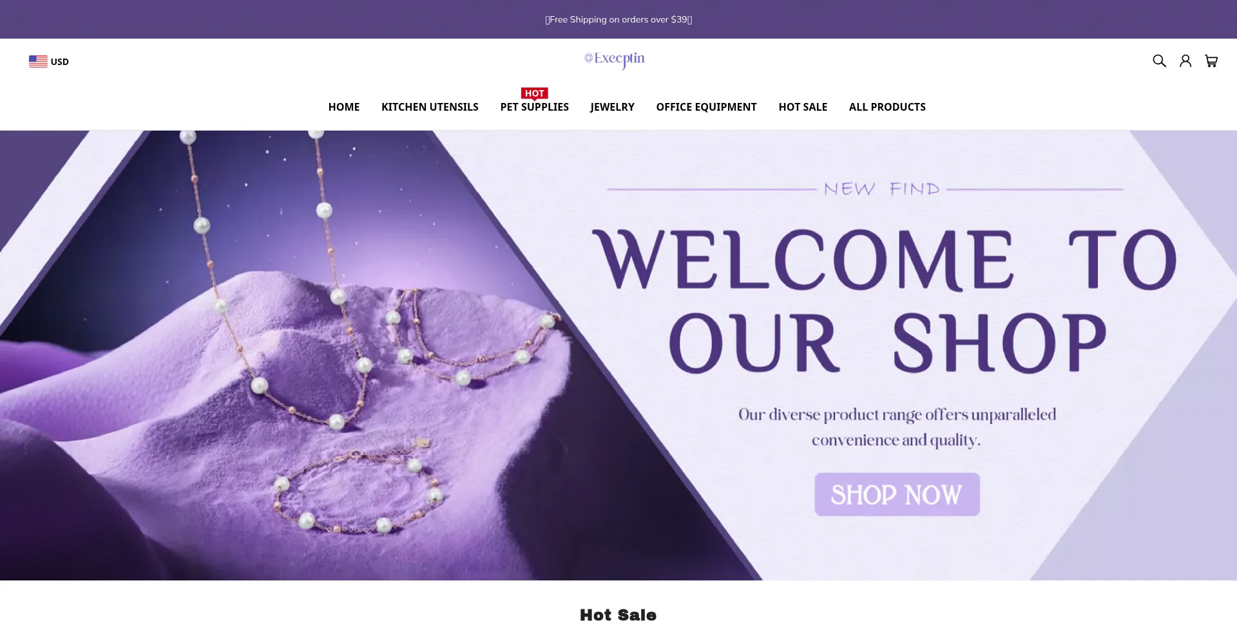View the shopping cart icon

pos(1211,61)
